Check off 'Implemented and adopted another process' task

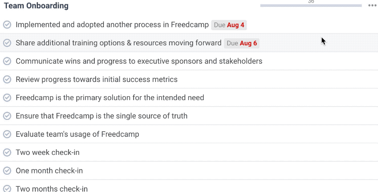click(x=7, y=25)
